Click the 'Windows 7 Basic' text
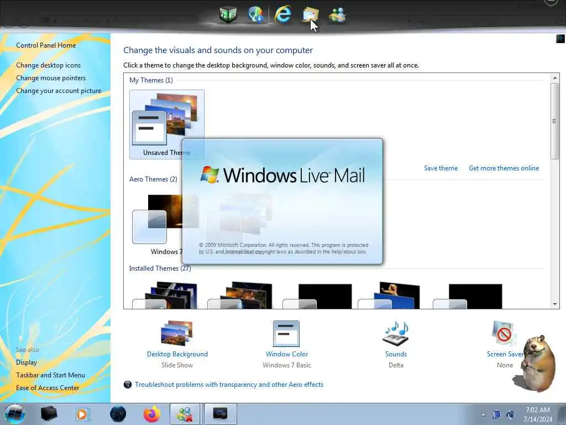Image resolution: width=566 pixels, height=425 pixels. pos(287,365)
